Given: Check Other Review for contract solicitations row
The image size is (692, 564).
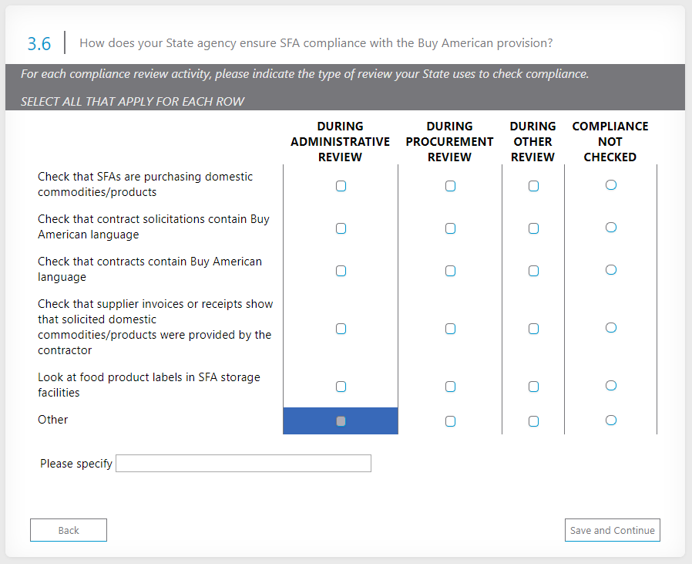Looking at the screenshot, I should tap(533, 228).
